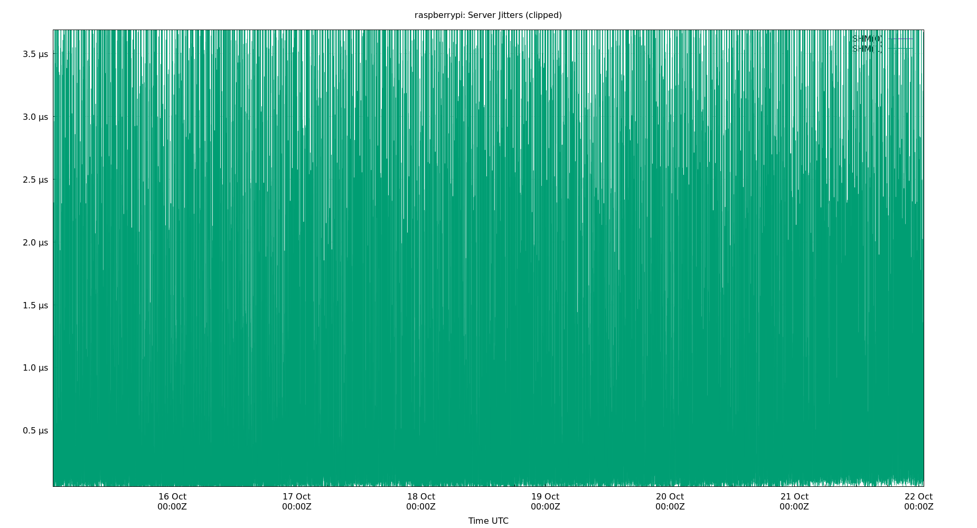The height and width of the screenshot is (528, 977).
Task: Select the SHM(0) legend label
Action: (867, 39)
